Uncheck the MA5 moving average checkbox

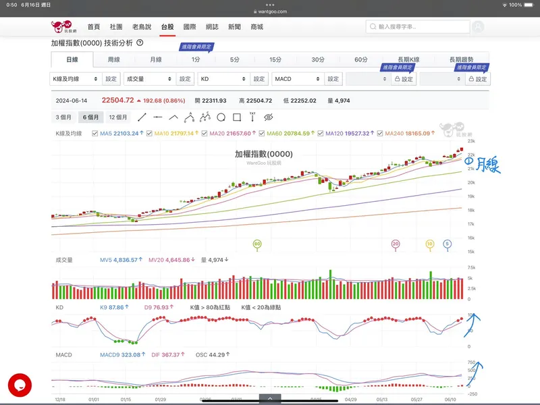94,134
